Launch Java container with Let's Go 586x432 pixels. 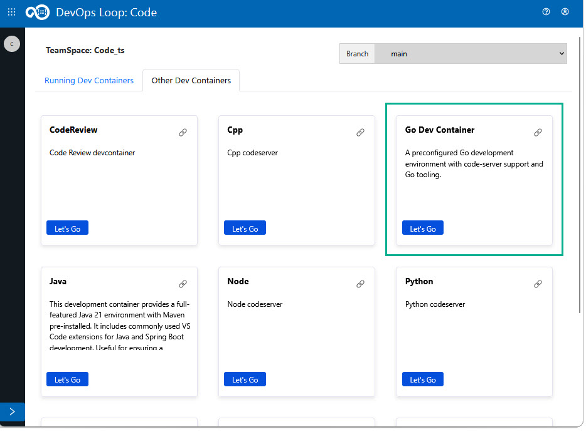(x=67, y=379)
